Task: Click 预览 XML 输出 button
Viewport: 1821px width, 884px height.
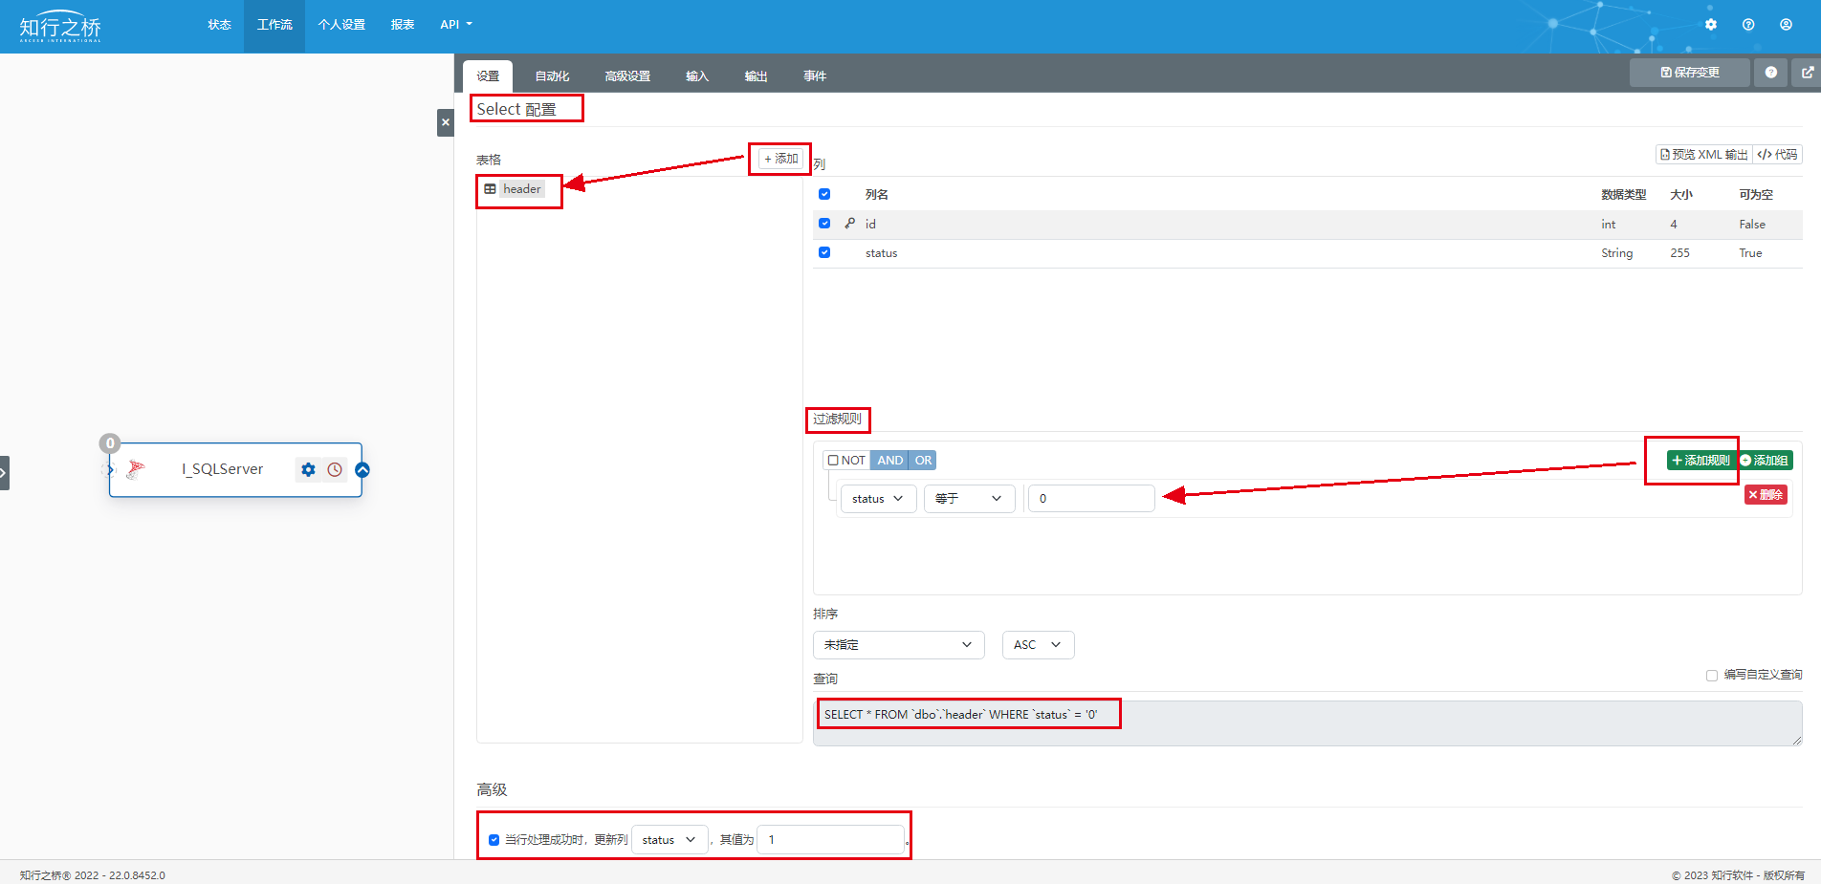Action: pyautogui.click(x=1704, y=155)
